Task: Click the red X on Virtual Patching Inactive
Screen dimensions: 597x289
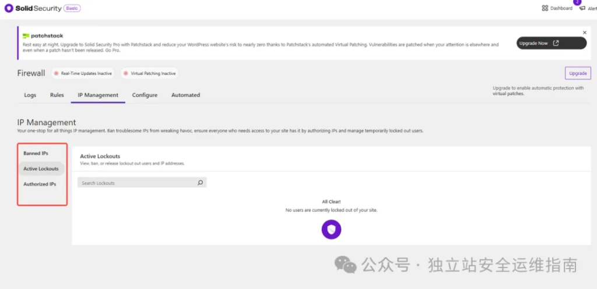Action: (x=126, y=73)
